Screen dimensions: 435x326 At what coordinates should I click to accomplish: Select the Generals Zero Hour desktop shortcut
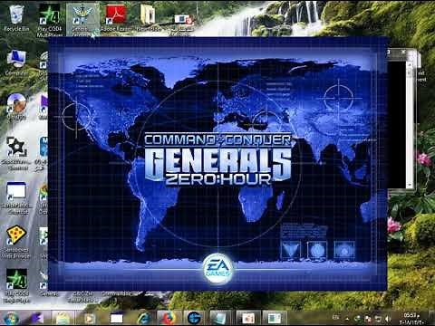pos(82,19)
